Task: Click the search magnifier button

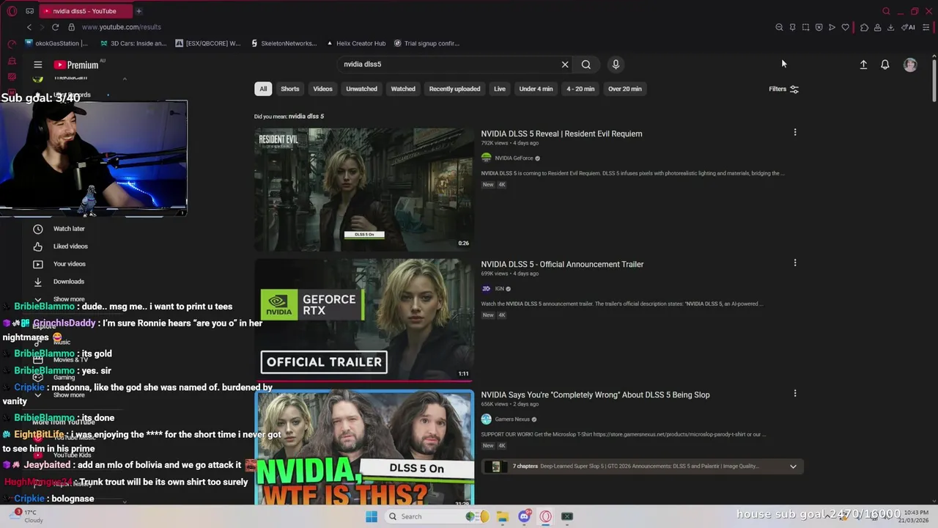Action: click(586, 65)
